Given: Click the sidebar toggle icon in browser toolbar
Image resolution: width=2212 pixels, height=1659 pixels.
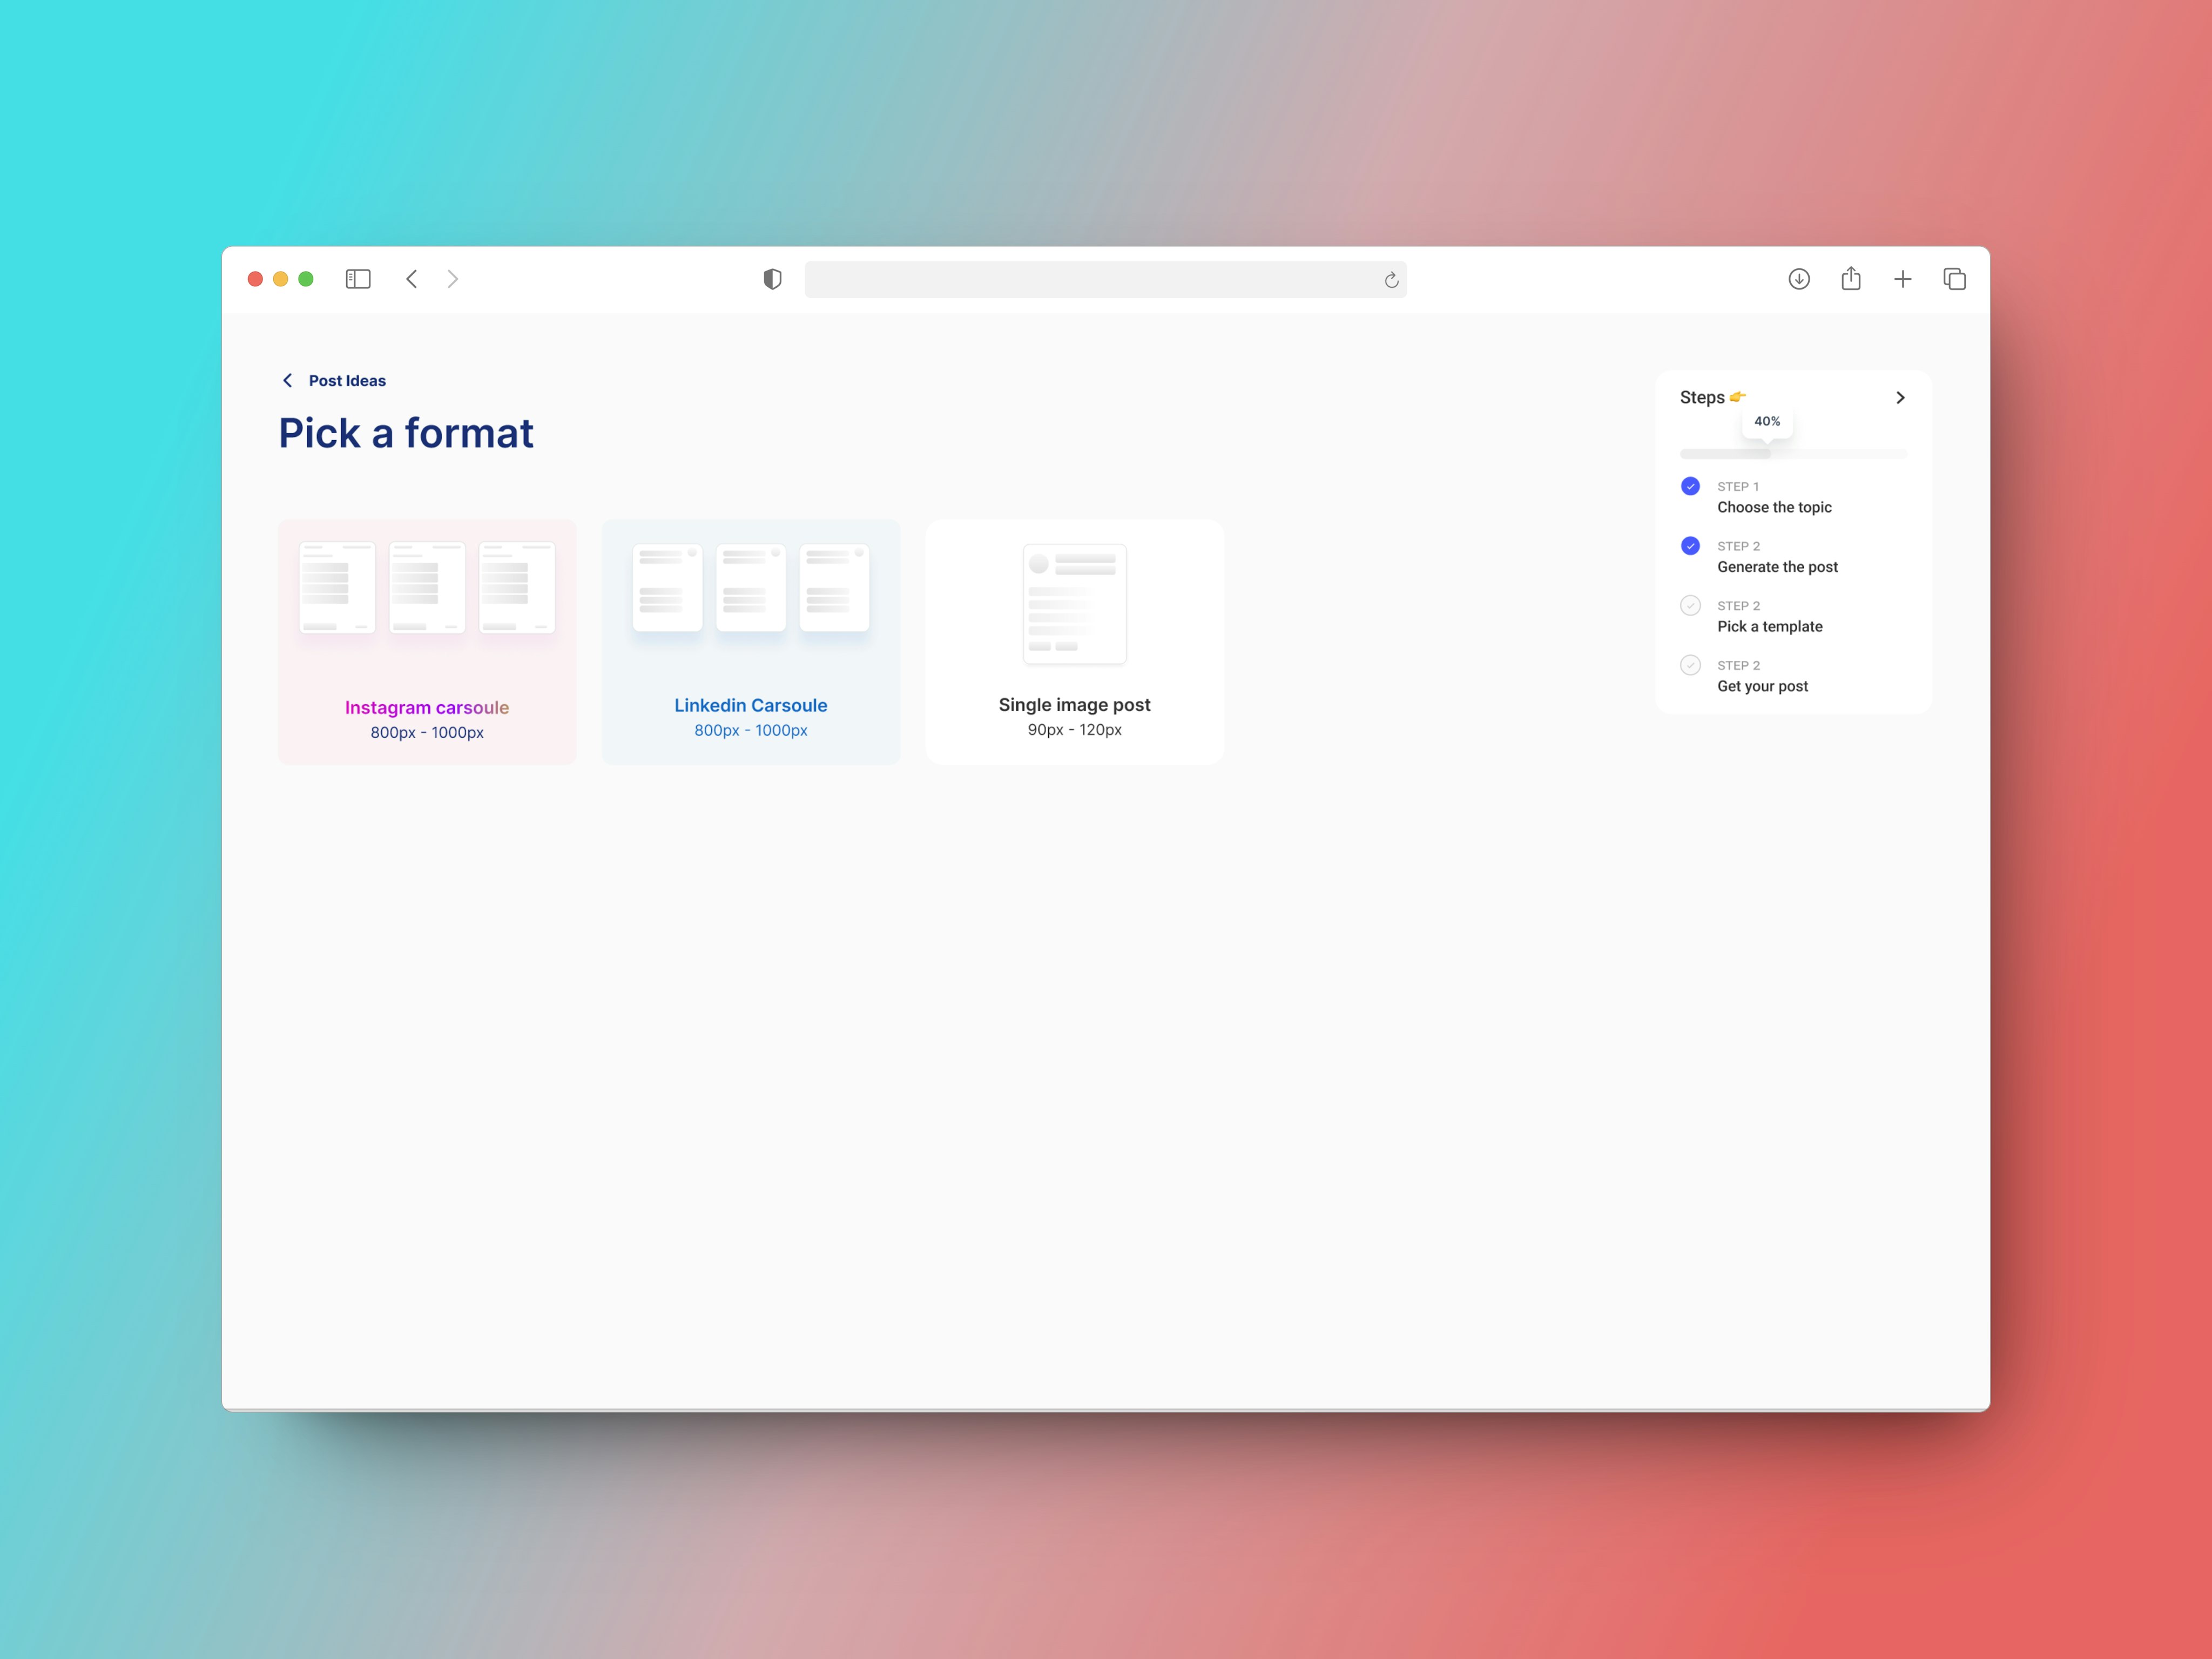Looking at the screenshot, I should tap(358, 279).
